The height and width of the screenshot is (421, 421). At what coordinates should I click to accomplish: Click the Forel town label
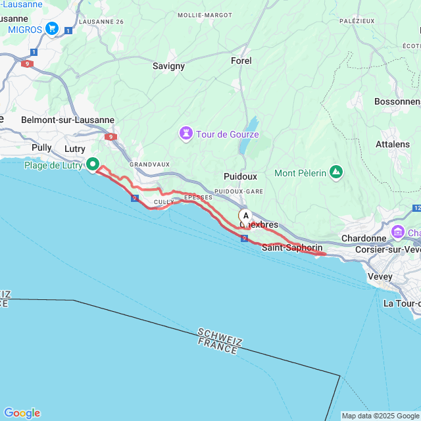coord(241,61)
